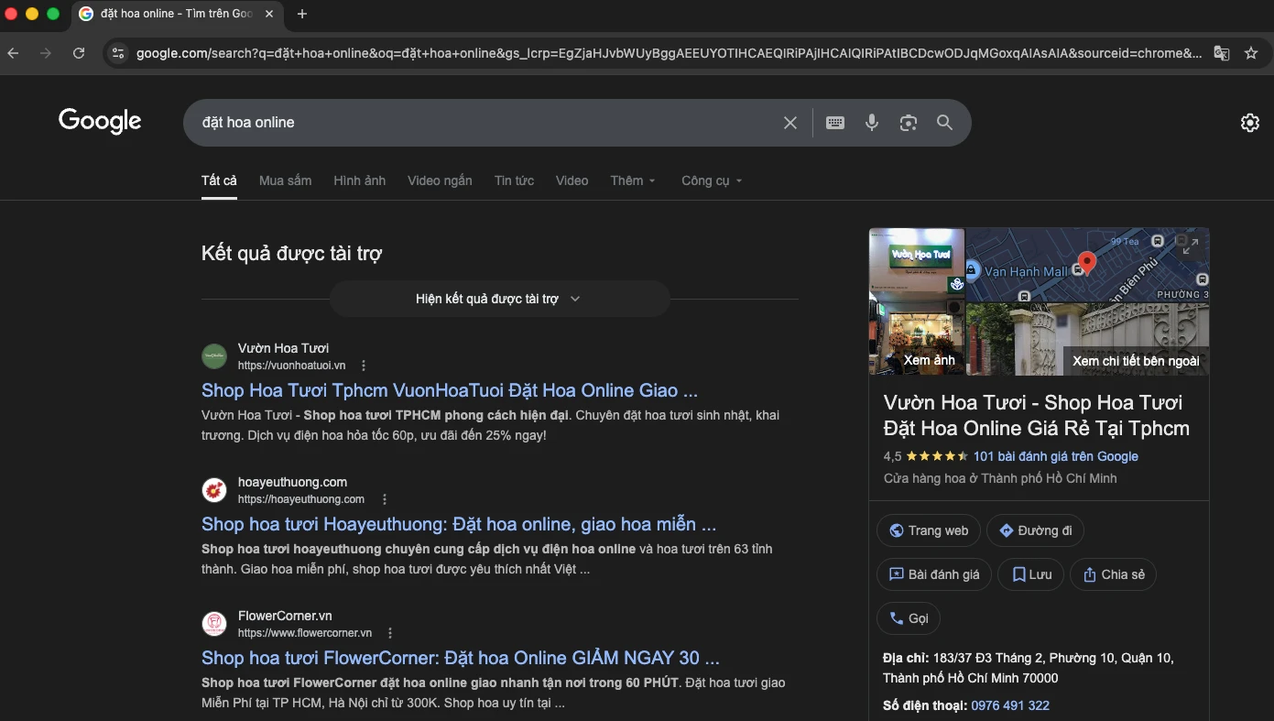
Task: Click the search input containing 'đặt hoa online'
Action: coord(485,123)
